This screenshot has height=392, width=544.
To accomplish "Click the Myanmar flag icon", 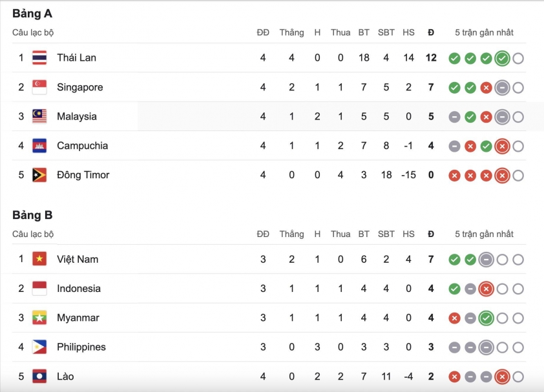I will point(39,318).
